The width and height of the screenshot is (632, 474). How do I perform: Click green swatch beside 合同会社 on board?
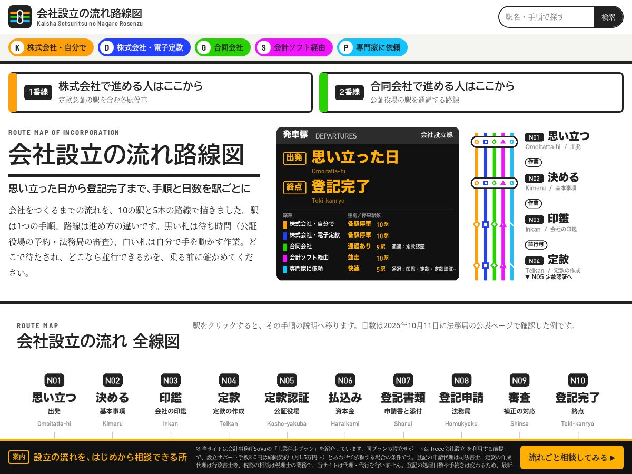coord(285,246)
